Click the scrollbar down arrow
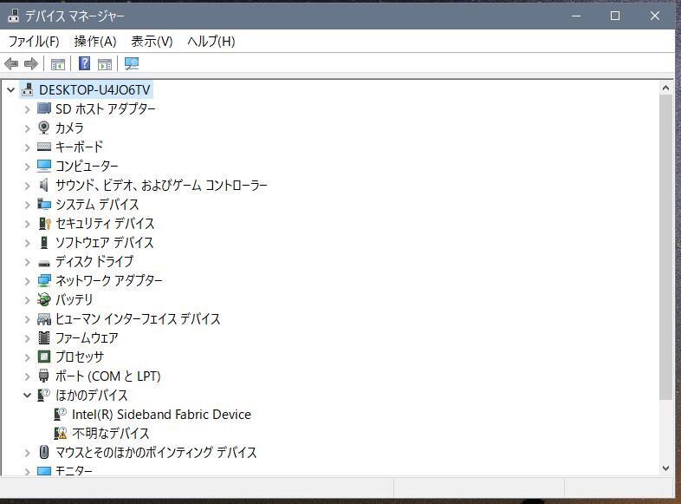 click(665, 468)
